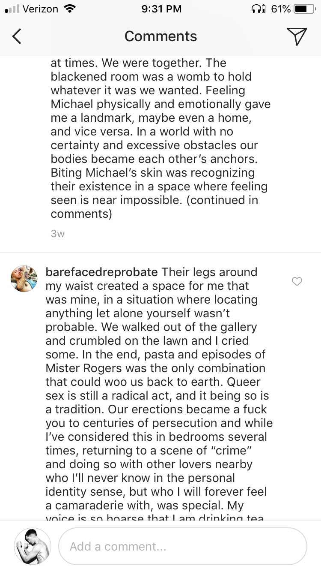Open barefacedreprobate's profile picture

coord(24,278)
